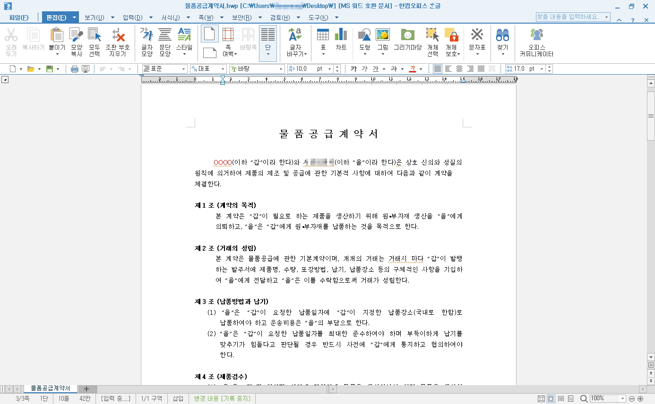Click the new document icon
The height and width of the screenshot is (404, 655).
[12, 69]
